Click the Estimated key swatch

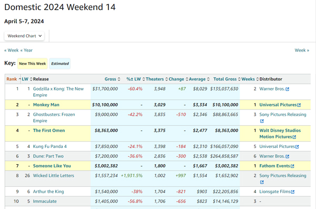60,64
